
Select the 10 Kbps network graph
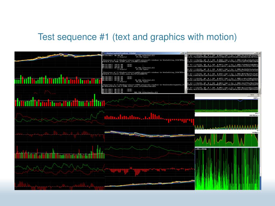(226, 140)
